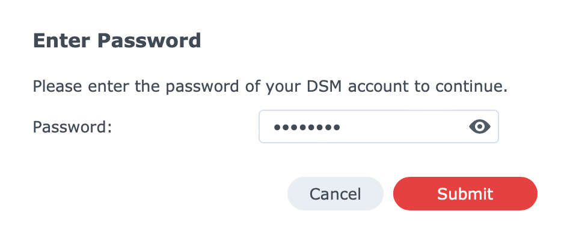Focus the Password input field
Viewport: 570px width, 229px height.
(x=378, y=126)
